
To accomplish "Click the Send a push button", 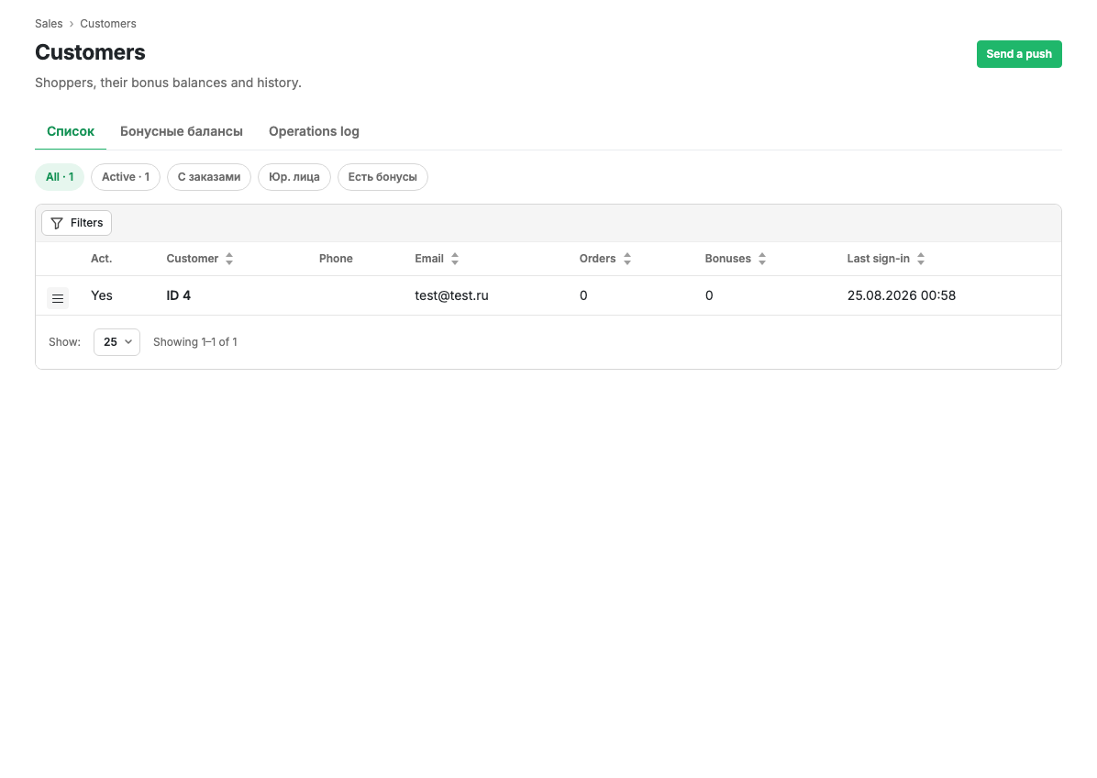I will [1019, 54].
